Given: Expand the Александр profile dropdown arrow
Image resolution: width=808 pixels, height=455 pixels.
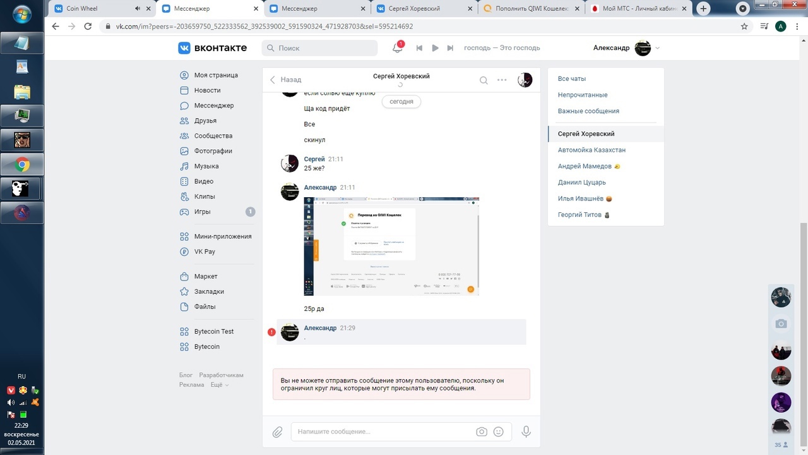Looking at the screenshot, I should tap(658, 48).
